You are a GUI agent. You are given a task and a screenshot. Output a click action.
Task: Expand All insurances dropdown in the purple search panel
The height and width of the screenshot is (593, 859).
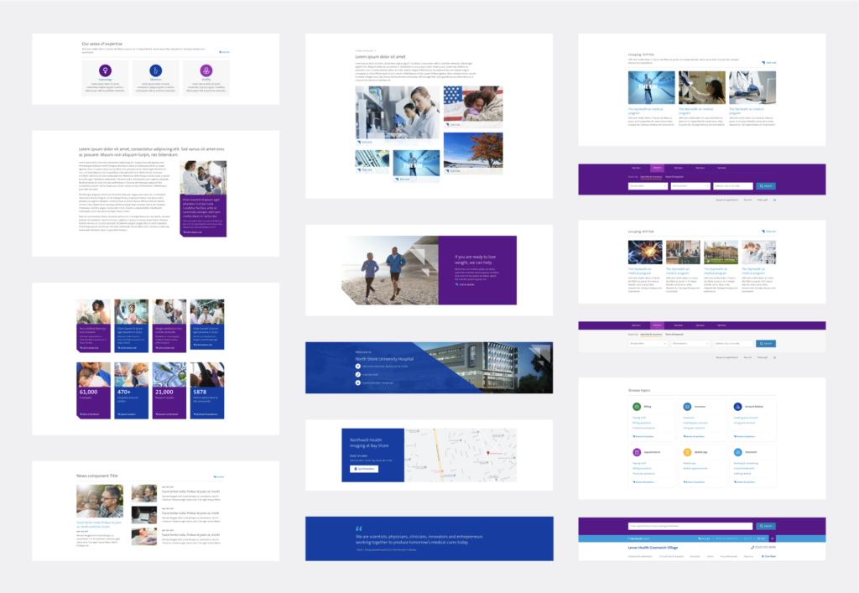[x=690, y=186]
